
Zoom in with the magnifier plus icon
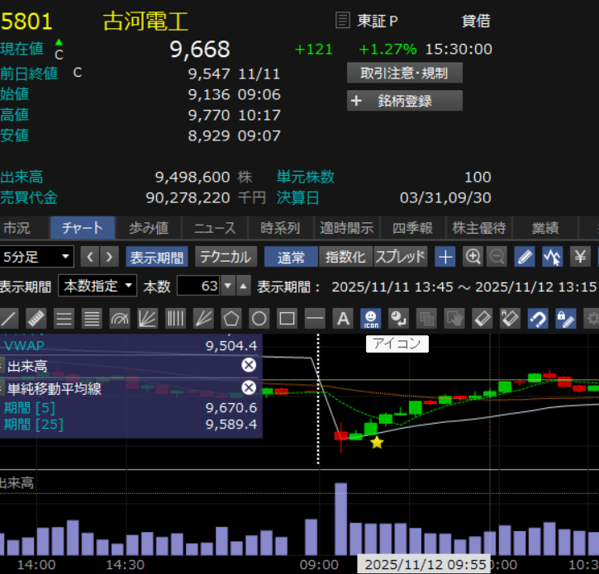473,257
